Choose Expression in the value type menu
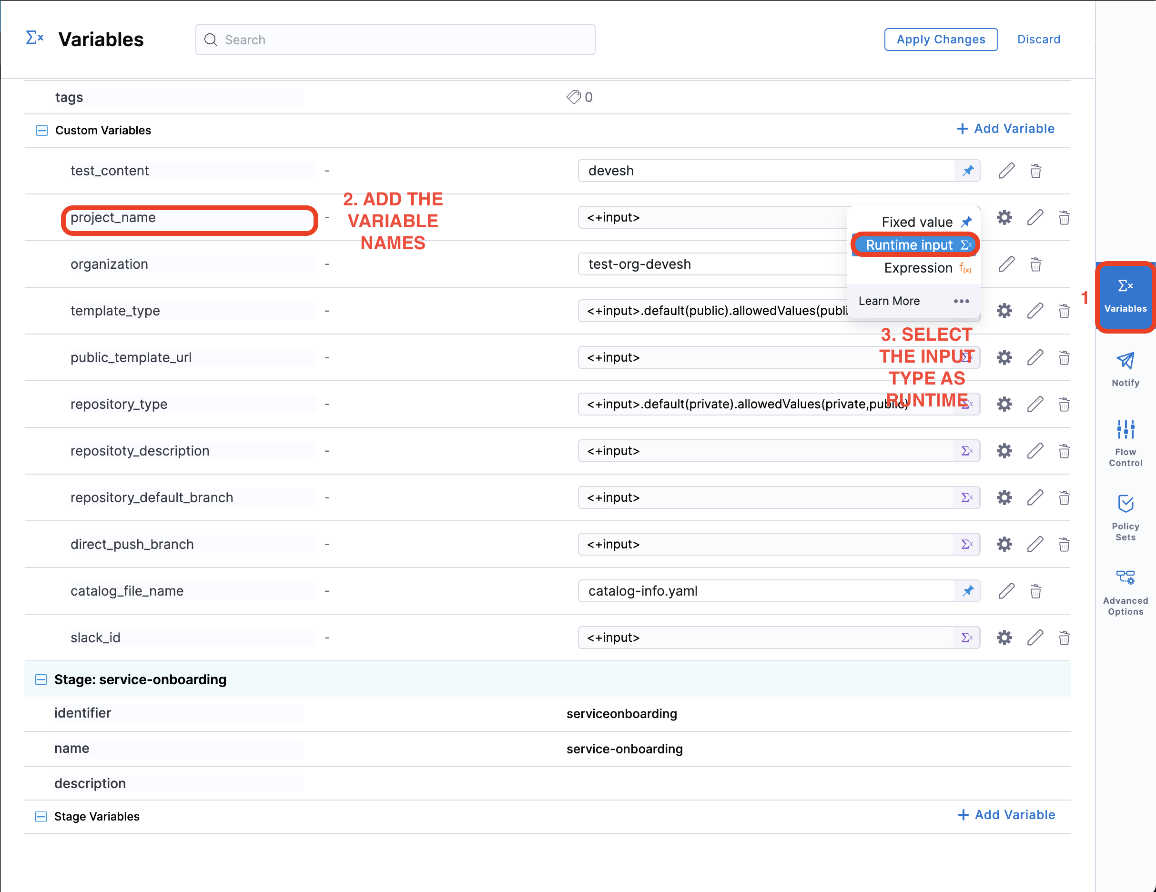Viewport: 1156px width, 892px height. click(919, 268)
